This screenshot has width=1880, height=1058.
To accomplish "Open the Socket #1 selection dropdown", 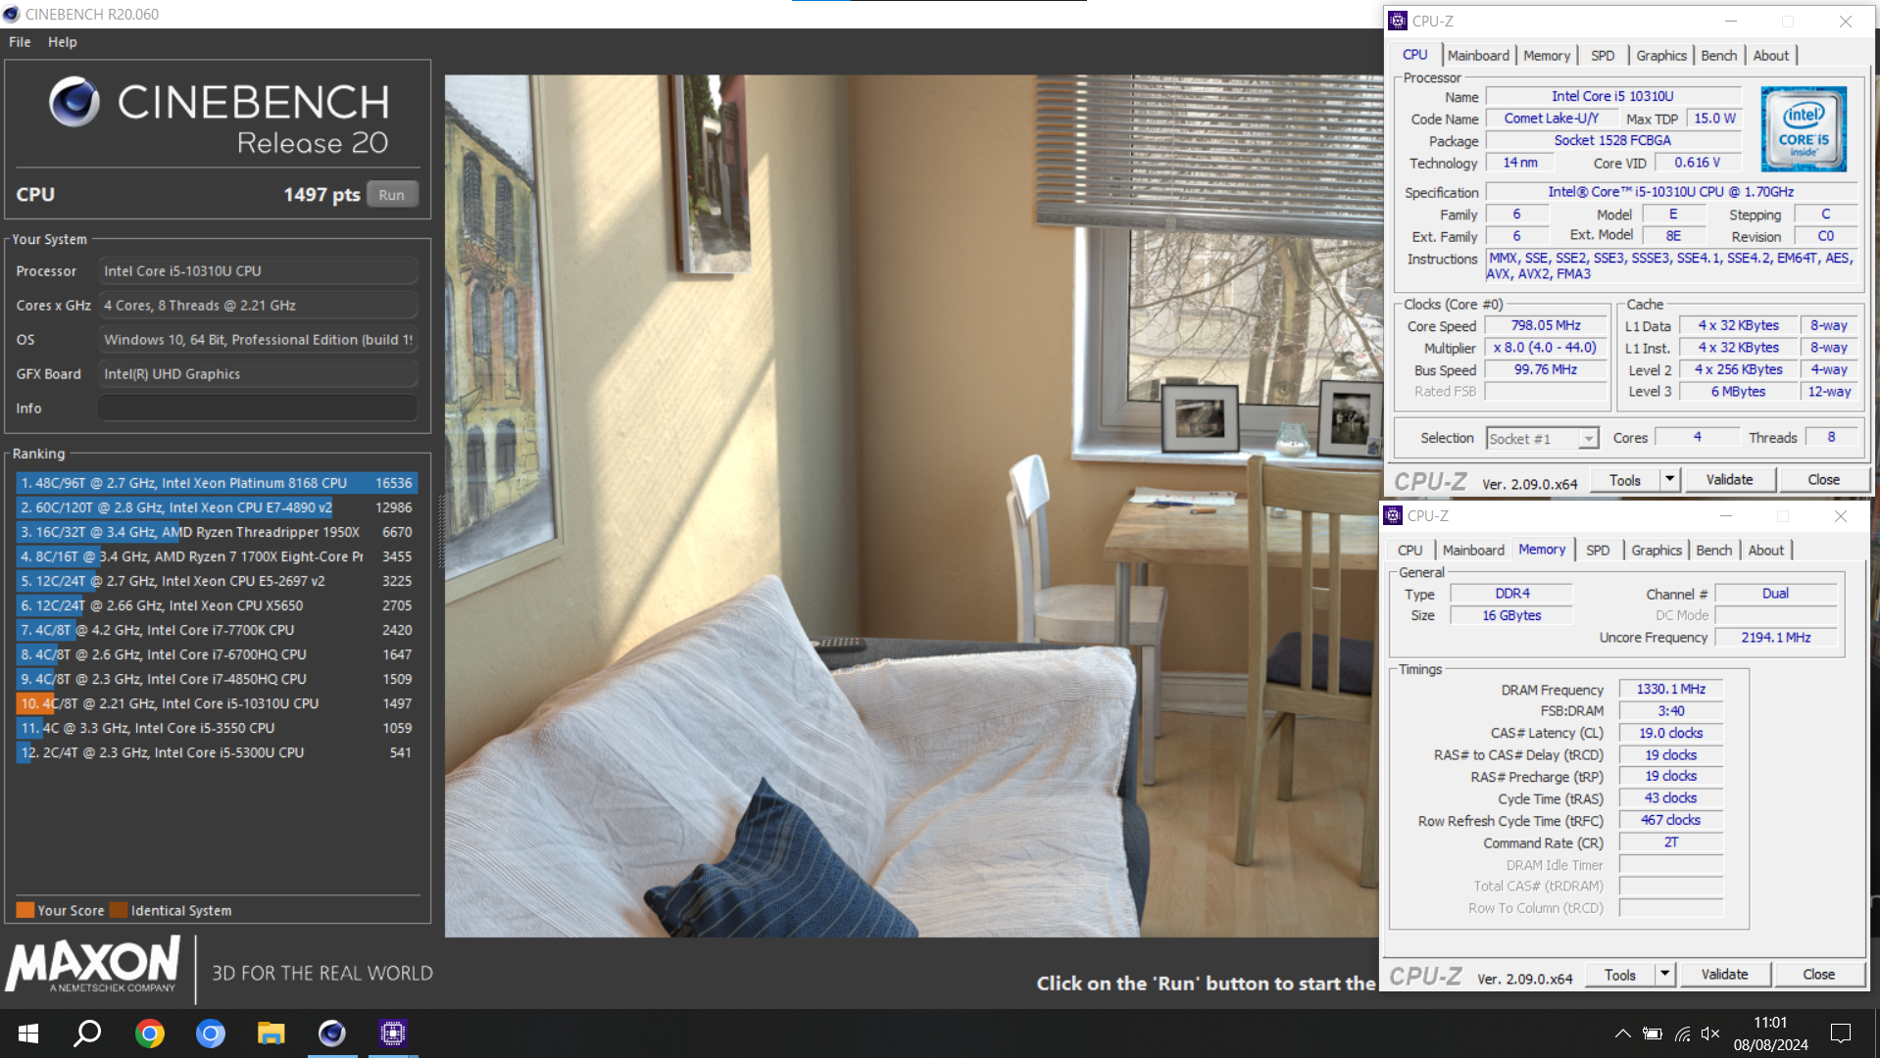I will click(1543, 439).
